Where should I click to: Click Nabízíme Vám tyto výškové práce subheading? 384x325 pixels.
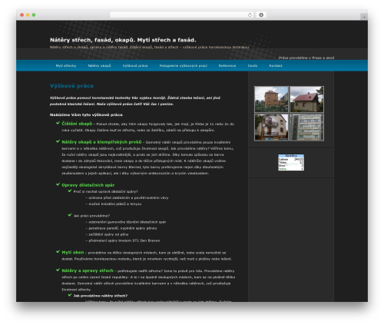click(x=86, y=114)
